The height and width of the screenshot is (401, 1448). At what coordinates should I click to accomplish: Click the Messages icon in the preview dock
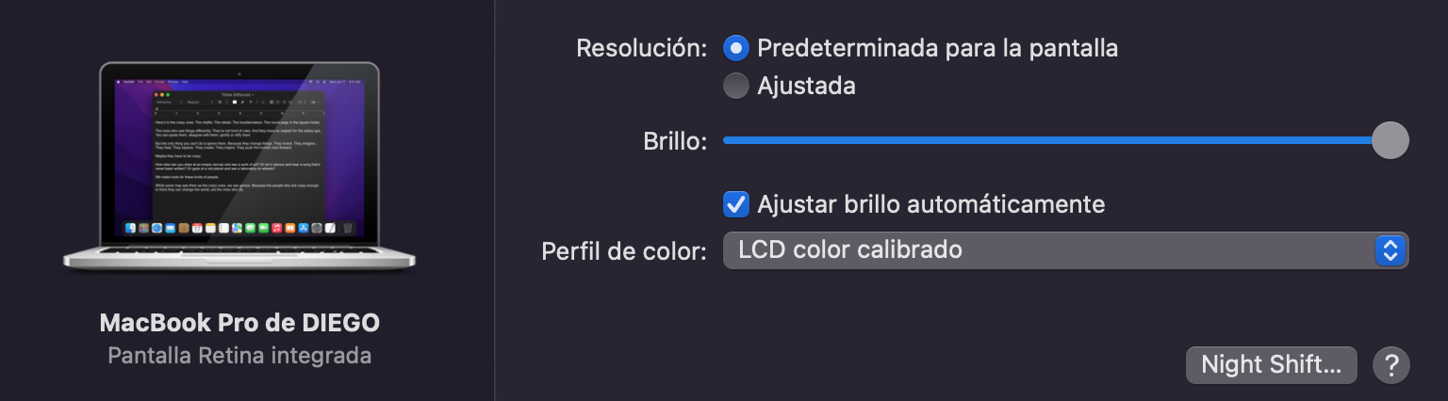point(250,228)
